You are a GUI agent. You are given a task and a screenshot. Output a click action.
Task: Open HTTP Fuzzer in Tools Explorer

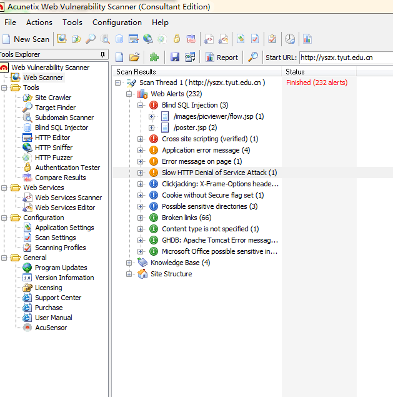pyautogui.click(x=54, y=158)
